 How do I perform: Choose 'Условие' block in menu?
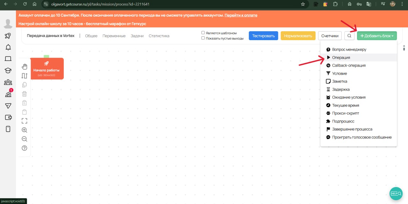click(x=339, y=73)
